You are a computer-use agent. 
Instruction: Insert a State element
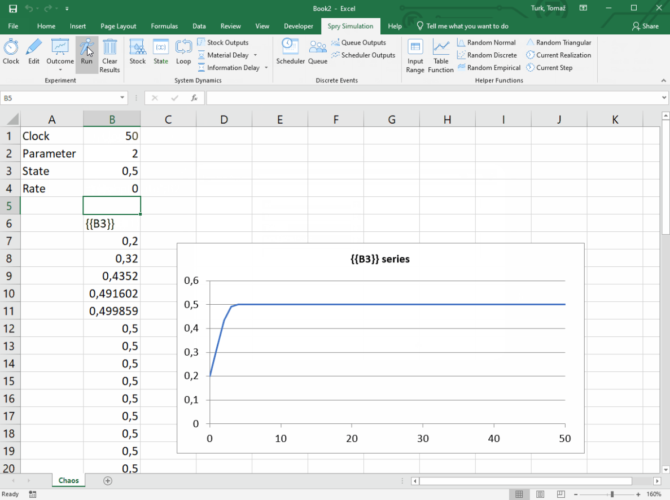point(161,51)
